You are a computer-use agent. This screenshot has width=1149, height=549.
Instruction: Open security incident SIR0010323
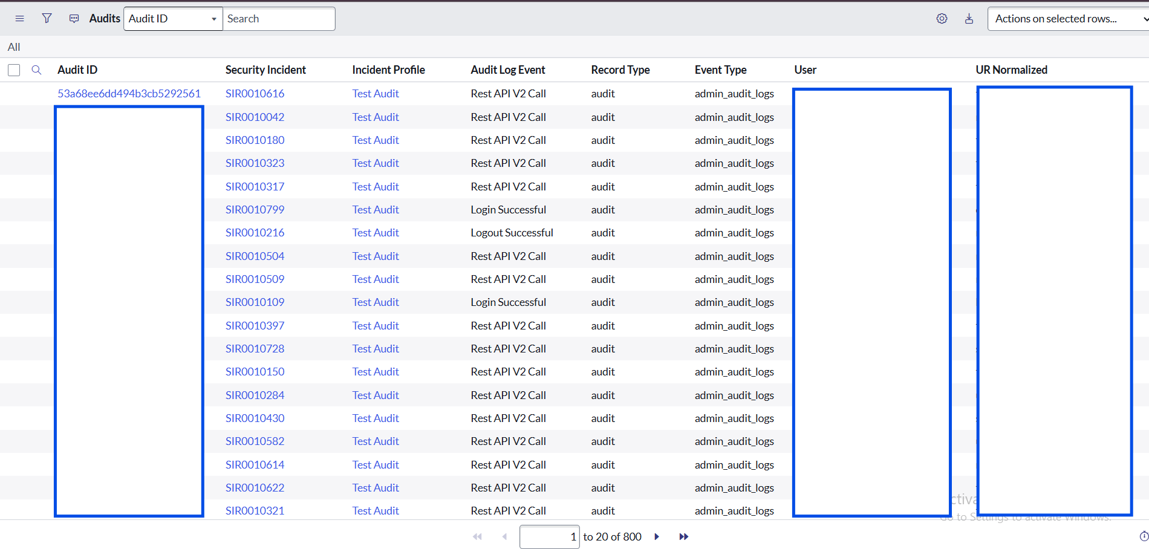click(x=255, y=163)
